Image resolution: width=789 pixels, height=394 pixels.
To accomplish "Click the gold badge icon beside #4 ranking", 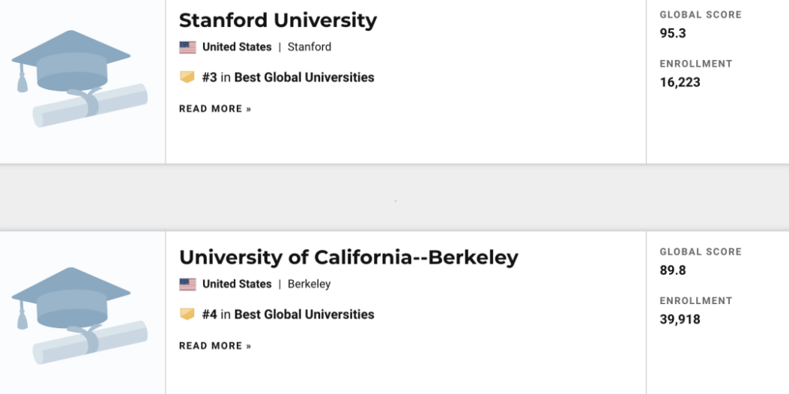I will pos(187,315).
